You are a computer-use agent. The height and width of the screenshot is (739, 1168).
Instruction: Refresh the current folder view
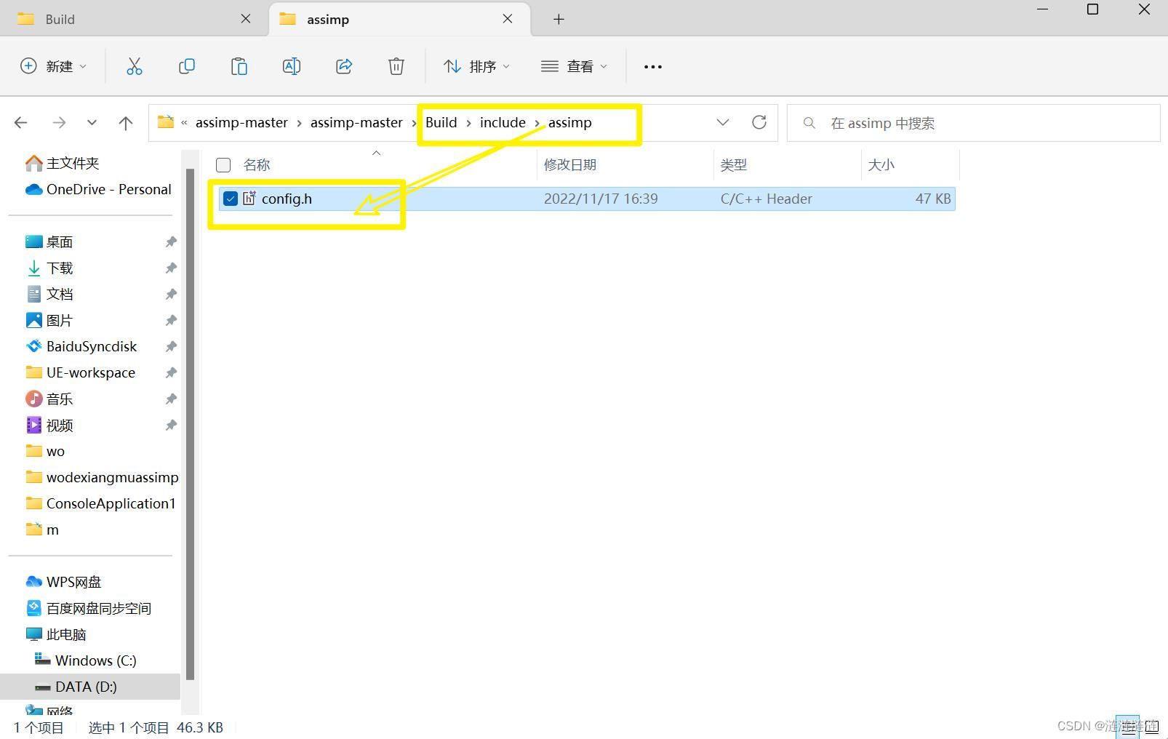(x=759, y=122)
